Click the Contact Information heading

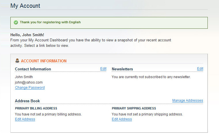pos(33,69)
